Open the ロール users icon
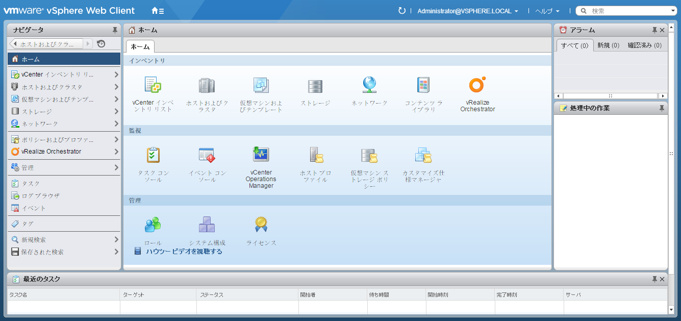 (x=153, y=224)
